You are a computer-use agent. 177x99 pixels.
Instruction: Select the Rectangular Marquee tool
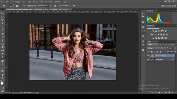(2, 16)
